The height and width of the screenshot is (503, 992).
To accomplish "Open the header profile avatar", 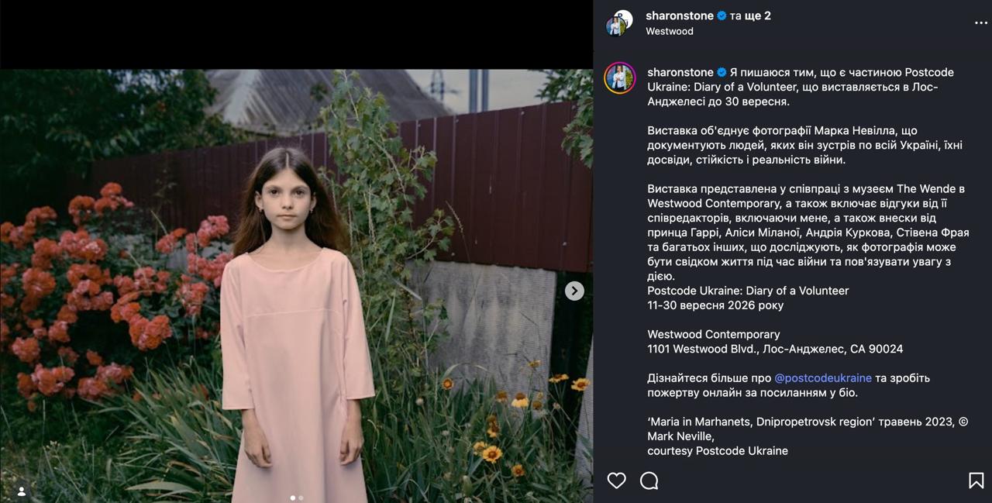I will [617, 23].
